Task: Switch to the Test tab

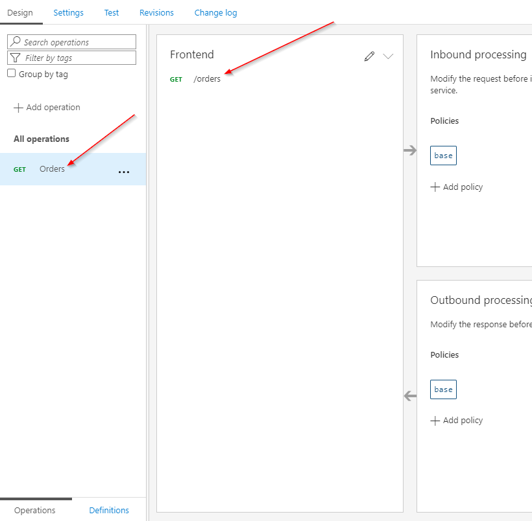Action: pos(111,12)
